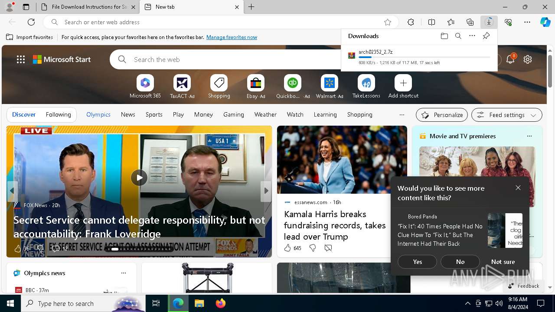Pin the Downloads panel
Viewport: 555px width, 312px height.
[x=486, y=36]
